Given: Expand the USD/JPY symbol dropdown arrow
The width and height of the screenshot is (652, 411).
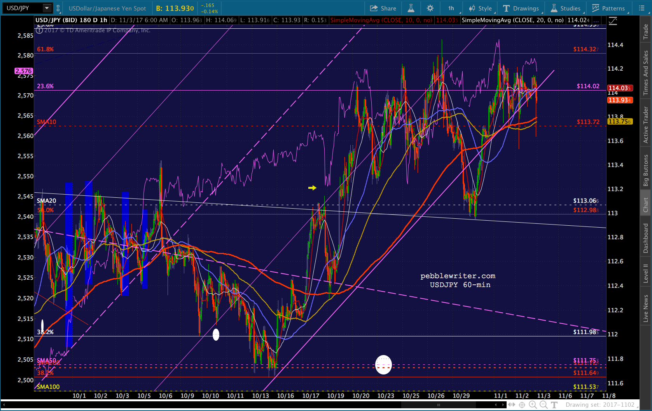Looking at the screenshot, I should point(47,8).
